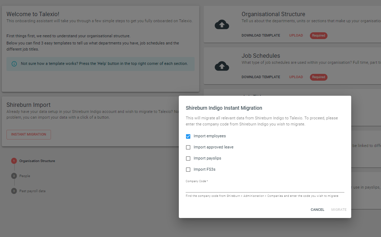Click the Job Schedules card heading
Viewport: 381px width, 237px height.
click(261, 56)
